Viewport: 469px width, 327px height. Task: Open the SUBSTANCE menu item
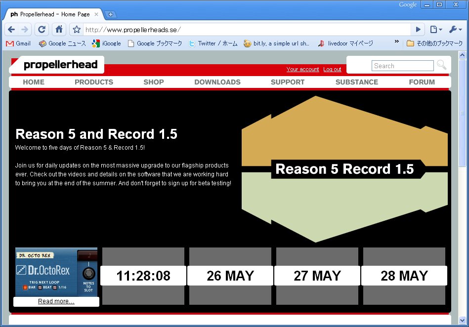point(357,82)
